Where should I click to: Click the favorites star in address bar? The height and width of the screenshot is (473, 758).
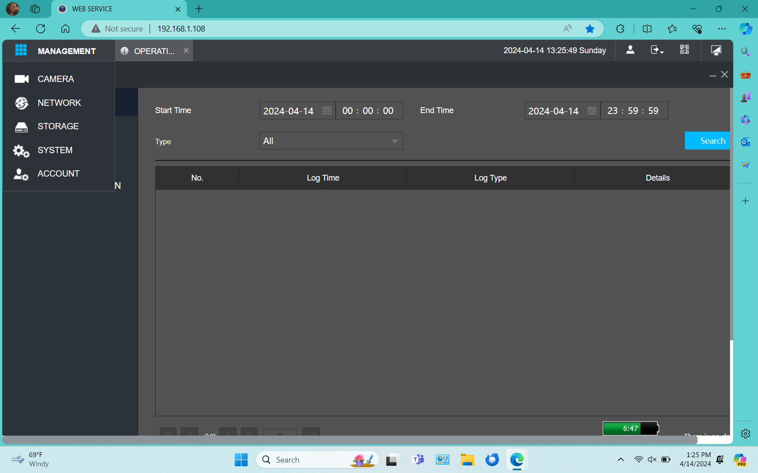[x=590, y=29]
